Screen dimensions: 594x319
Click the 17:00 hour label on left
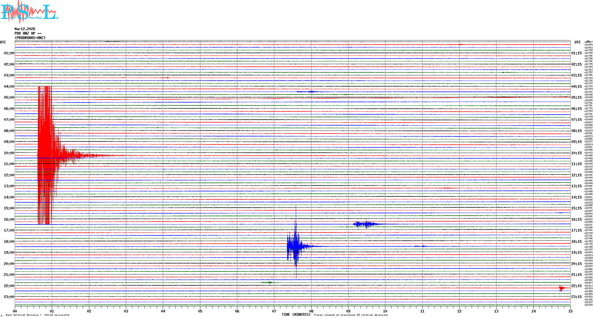(9, 230)
